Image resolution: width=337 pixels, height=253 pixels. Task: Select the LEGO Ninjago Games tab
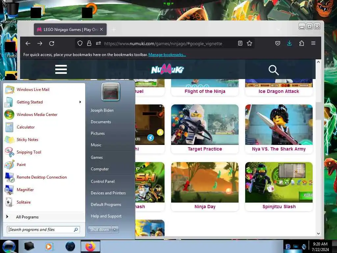(x=70, y=29)
